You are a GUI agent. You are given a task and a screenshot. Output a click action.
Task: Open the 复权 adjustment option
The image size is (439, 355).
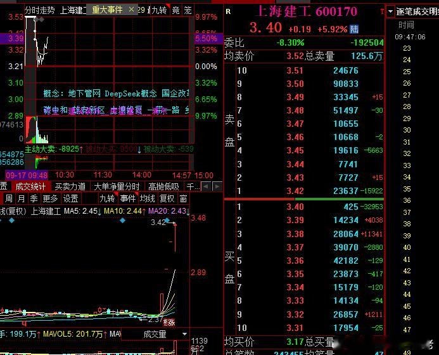[x=167, y=198]
